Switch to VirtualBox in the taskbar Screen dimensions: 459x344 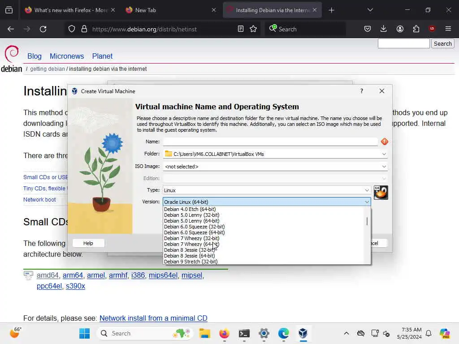coord(303,333)
